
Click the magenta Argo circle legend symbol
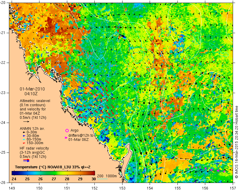(x=67, y=130)
